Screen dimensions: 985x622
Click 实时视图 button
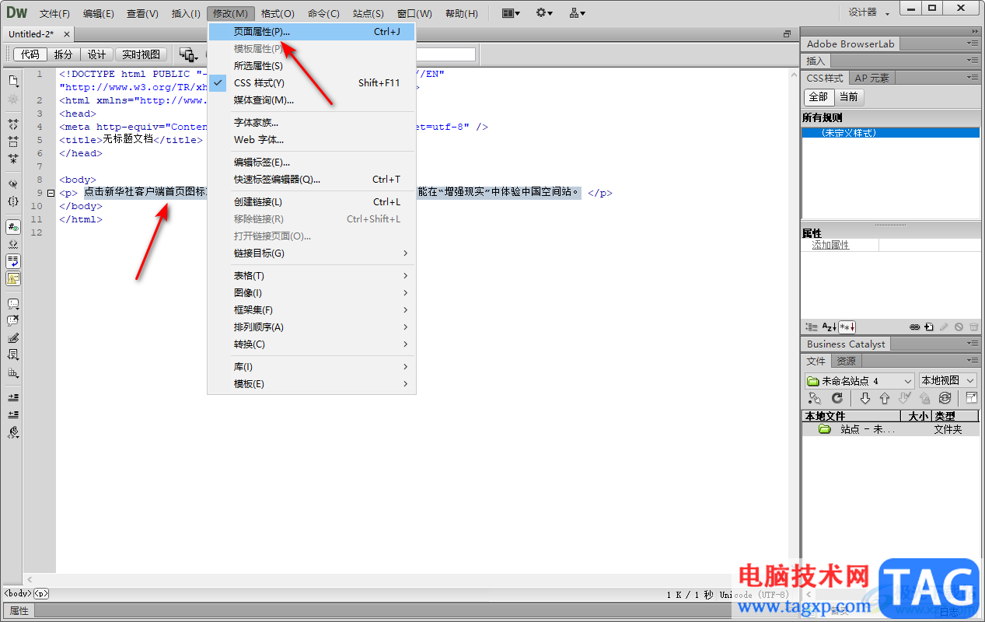[141, 54]
